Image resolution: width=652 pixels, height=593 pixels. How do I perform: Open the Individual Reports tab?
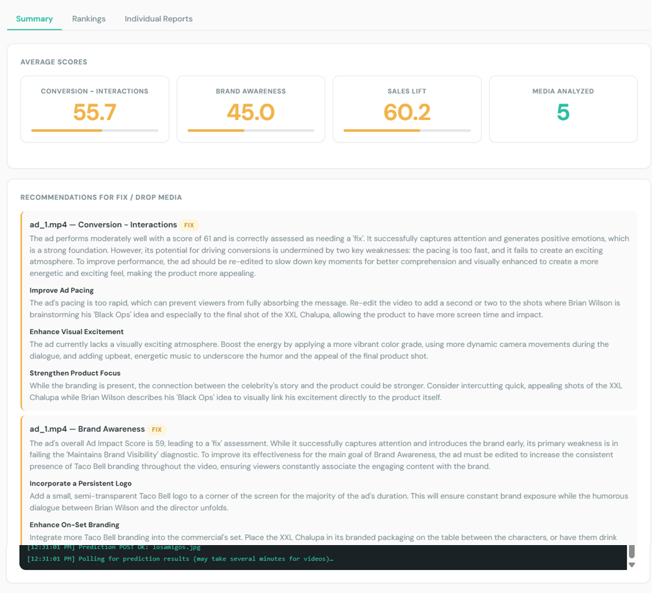click(159, 19)
